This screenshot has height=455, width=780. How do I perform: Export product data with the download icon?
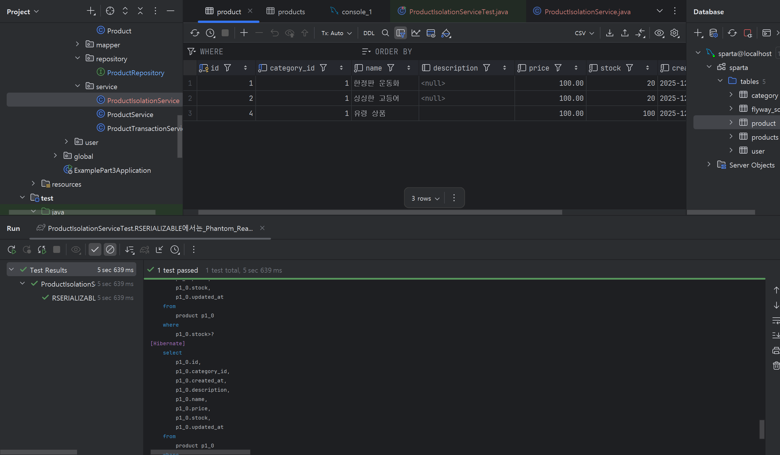[x=610, y=33]
